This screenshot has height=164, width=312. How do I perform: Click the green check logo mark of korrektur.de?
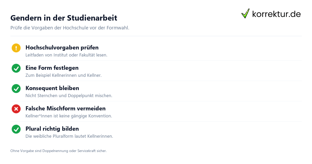click(x=245, y=14)
